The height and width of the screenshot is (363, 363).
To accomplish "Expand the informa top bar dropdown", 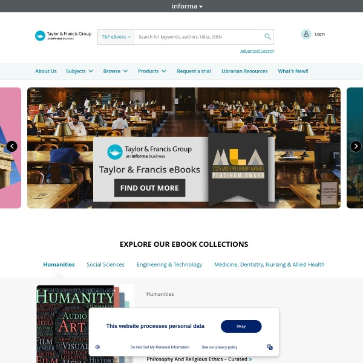I will point(187,6).
